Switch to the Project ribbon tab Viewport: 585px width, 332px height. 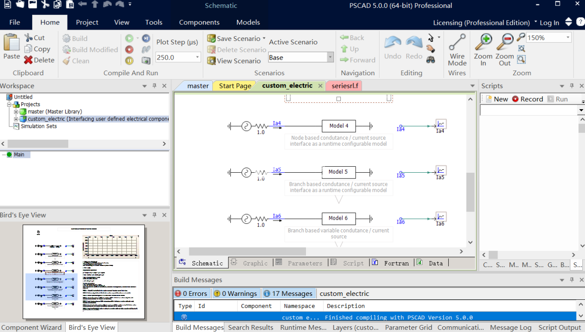[x=87, y=22]
